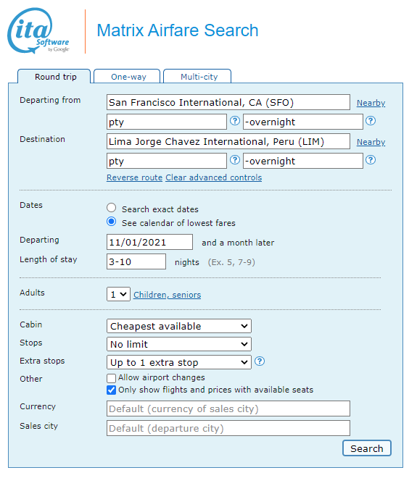The height and width of the screenshot is (486, 417).
Task: Click Clear advanced controls link
Action: tap(214, 177)
